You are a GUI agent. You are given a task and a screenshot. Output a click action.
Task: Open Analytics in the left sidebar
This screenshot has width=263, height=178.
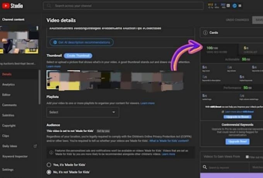(x=9, y=85)
